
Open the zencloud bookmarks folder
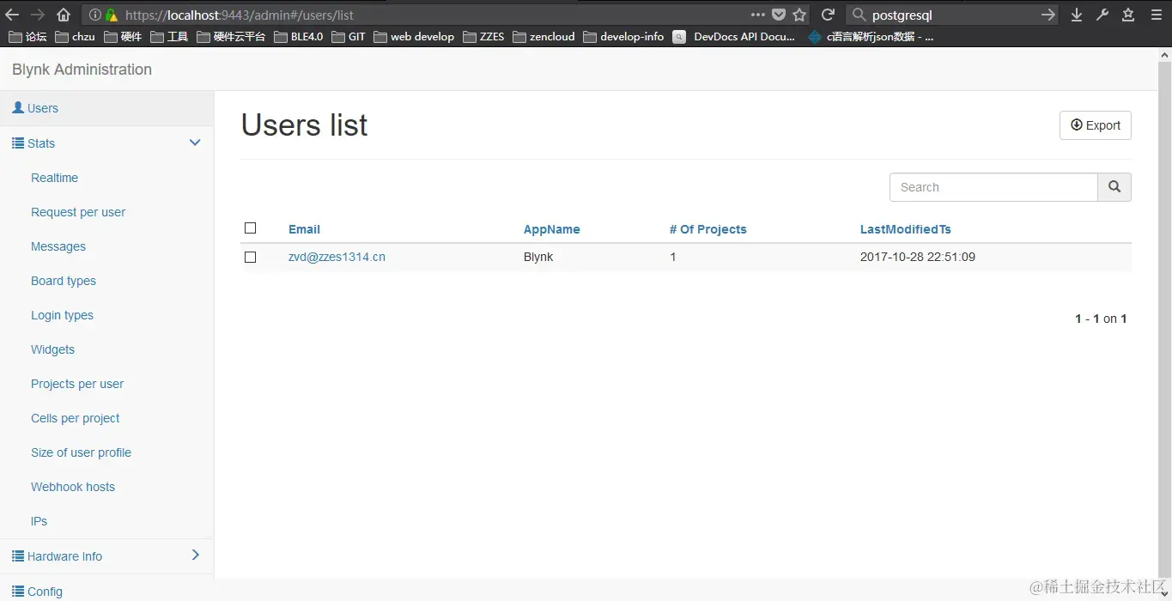pyautogui.click(x=543, y=37)
